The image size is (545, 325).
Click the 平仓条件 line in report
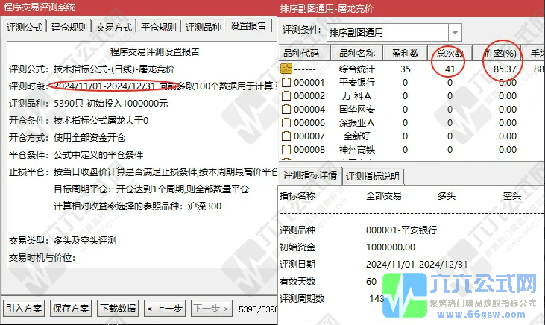76,155
